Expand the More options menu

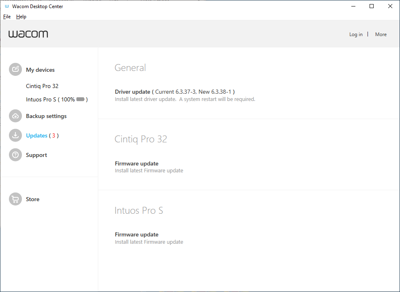pyautogui.click(x=381, y=34)
